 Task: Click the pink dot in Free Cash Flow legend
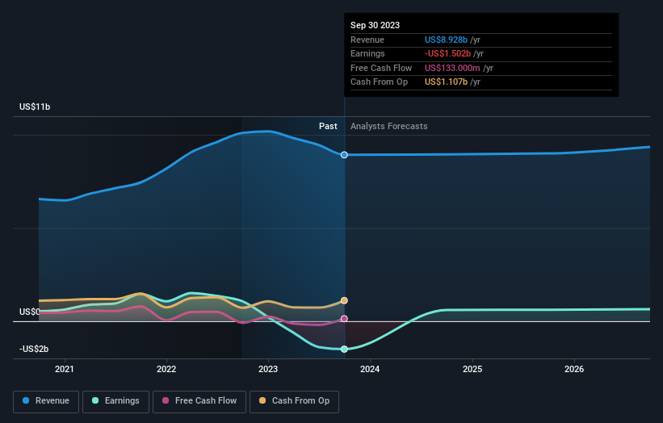click(x=166, y=400)
